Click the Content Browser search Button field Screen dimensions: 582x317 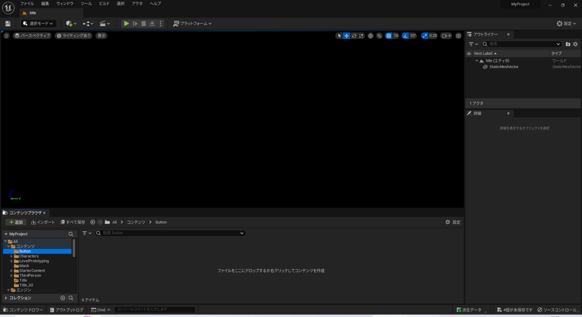click(170, 233)
